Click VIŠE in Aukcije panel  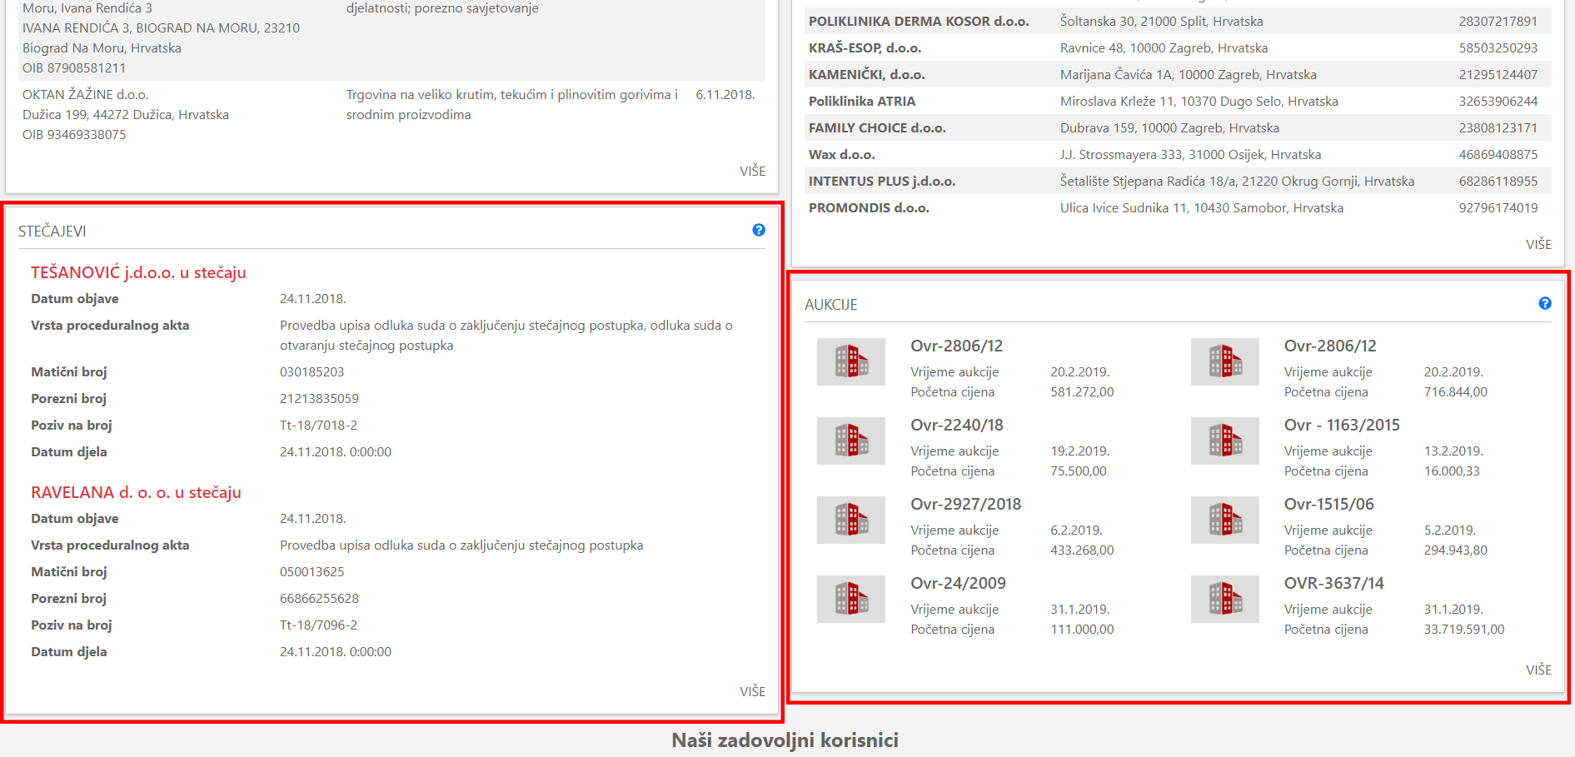[x=1538, y=670]
